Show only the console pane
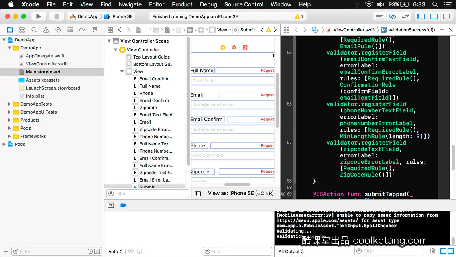Image resolution: width=456 pixels, height=257 pixels. point(450,251)
